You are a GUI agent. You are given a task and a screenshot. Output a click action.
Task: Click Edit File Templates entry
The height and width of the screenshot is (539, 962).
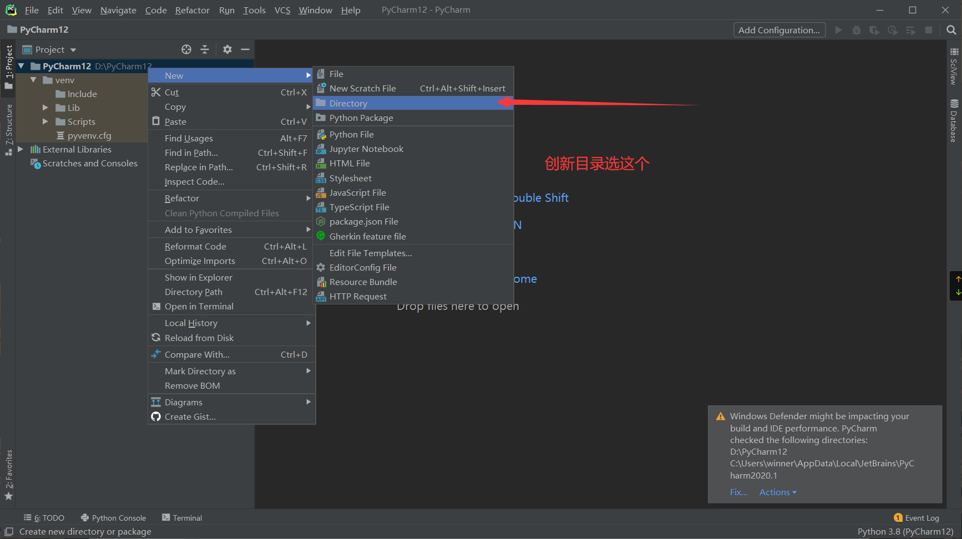click(413, 253)
